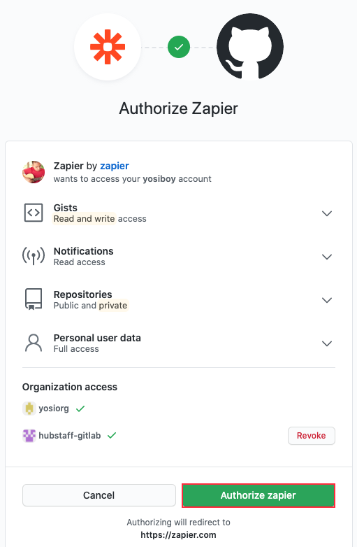Expand the Gists permission details
This screenshot has height=547, width=357.
click(327, 213)
